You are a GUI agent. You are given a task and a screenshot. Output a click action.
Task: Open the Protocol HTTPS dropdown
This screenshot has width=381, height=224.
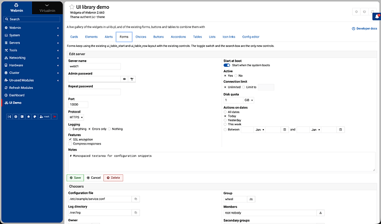coord(76,118)
